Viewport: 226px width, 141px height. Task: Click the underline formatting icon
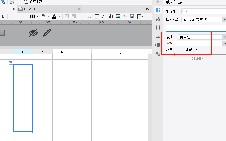[3, 16]
